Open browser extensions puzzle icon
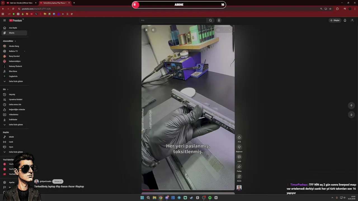This screenshot has height=201, width=358. tap(337, 9)
